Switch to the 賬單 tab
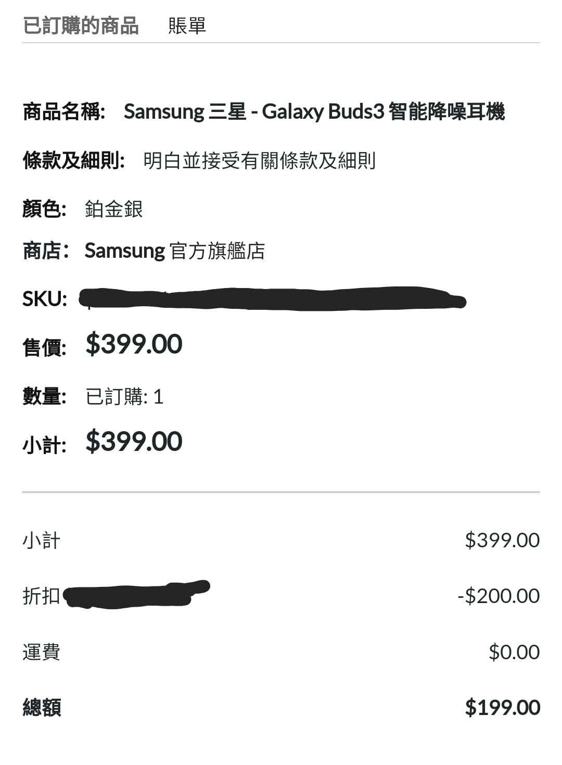The image size is (562, 765). point(187,25)
